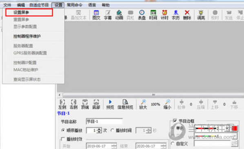The height and width of the screenshot is (149, 244).
Task: Toggle the 节目边框 checkbox
Action: [175, 121]
